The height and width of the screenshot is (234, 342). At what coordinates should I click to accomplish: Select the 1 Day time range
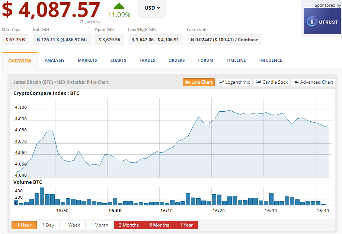tap(48, 225)
